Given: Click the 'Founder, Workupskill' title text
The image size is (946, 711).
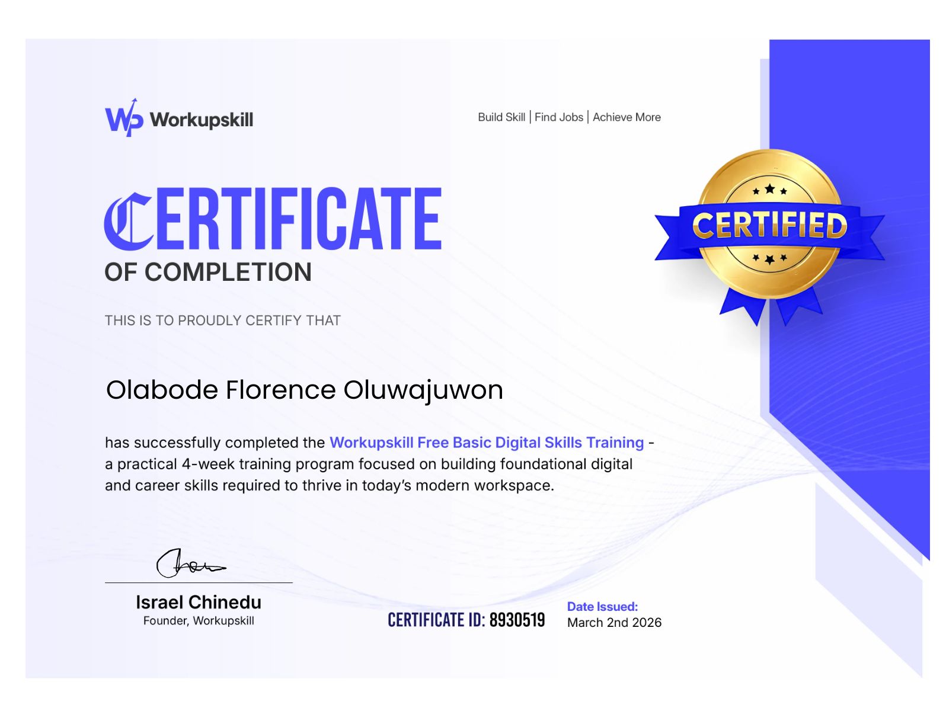Looking at the screenshot, I should 199,621.
